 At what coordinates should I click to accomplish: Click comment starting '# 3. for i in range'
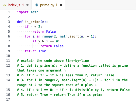tap(72, 83)
